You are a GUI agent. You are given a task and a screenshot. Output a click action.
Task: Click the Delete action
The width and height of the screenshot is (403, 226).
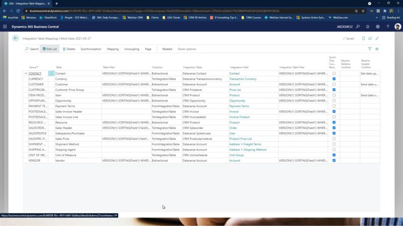pos(69,49)
